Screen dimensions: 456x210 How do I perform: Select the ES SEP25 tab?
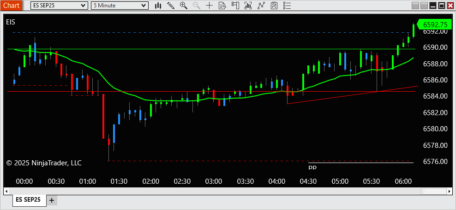click(29, 199)
